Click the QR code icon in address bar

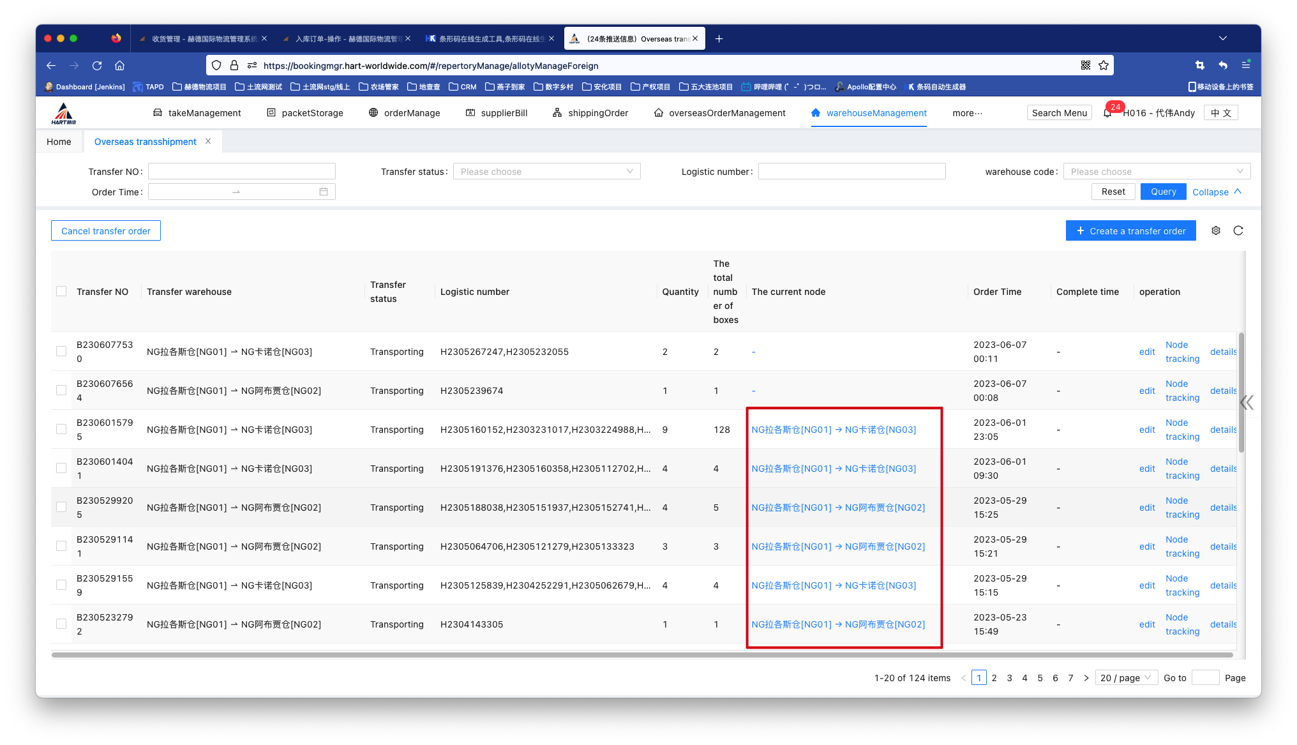(1085, 65)
